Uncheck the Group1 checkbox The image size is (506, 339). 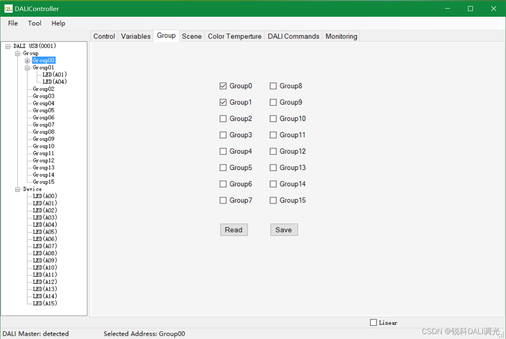pyautogui.click(x=223, y=103)
